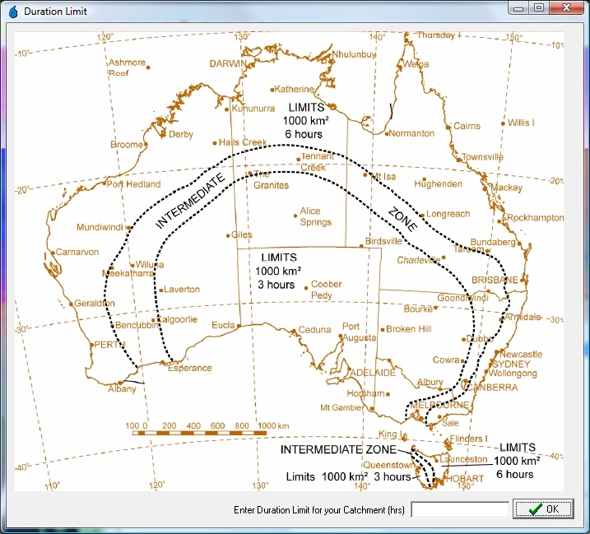Click Coober Pedy on the map

(x=327, y=290)
